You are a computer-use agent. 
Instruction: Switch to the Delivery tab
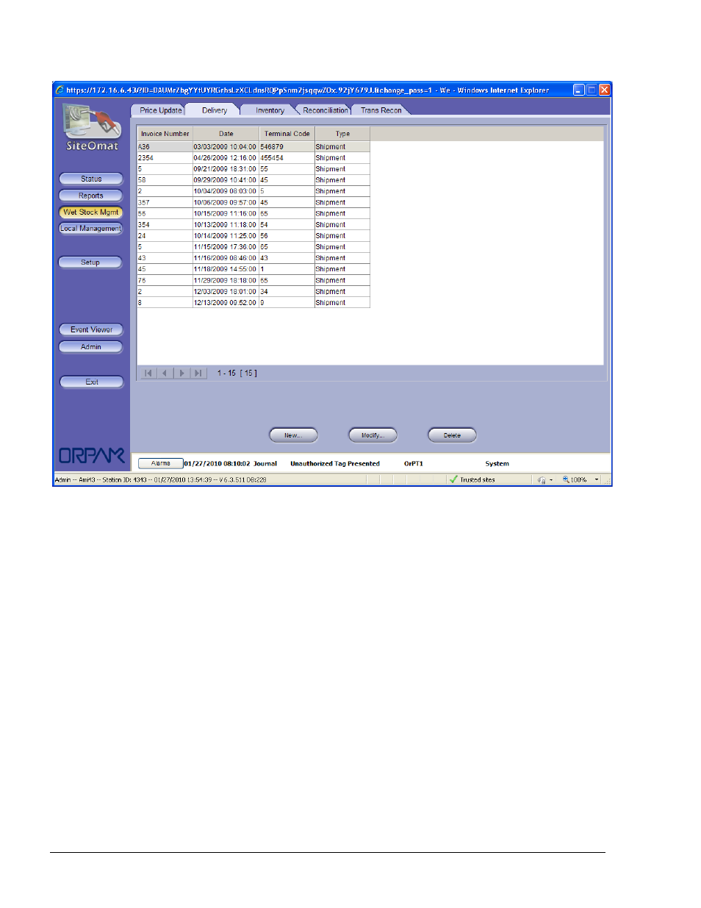[x=215, y=110]
